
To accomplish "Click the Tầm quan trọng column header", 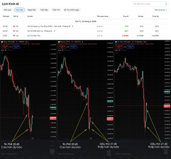I will point(103,16).
